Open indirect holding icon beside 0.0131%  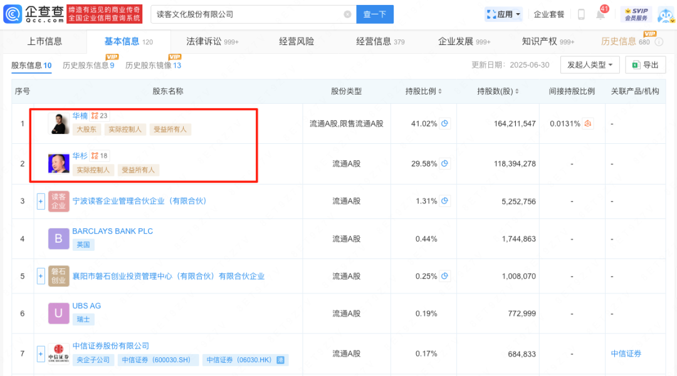pos(587,124)
